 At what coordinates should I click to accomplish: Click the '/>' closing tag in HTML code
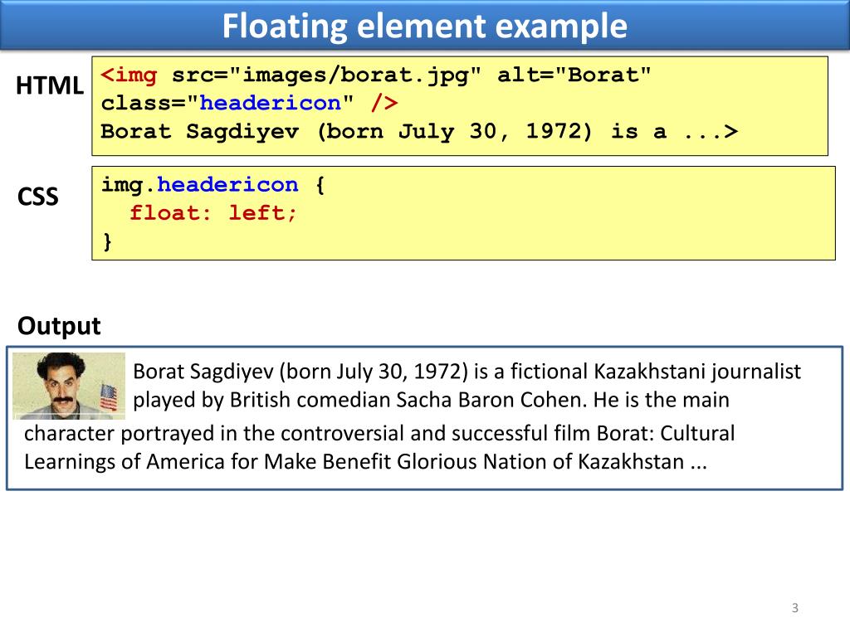pos(383,102)
